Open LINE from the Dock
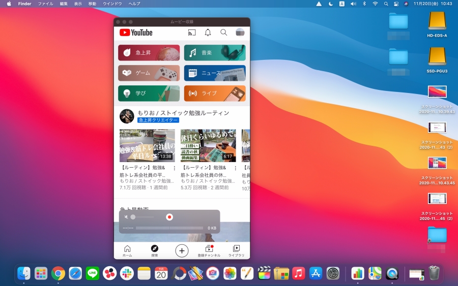The width and height of the screenshot is (458, 286). [x=93, y=273]
